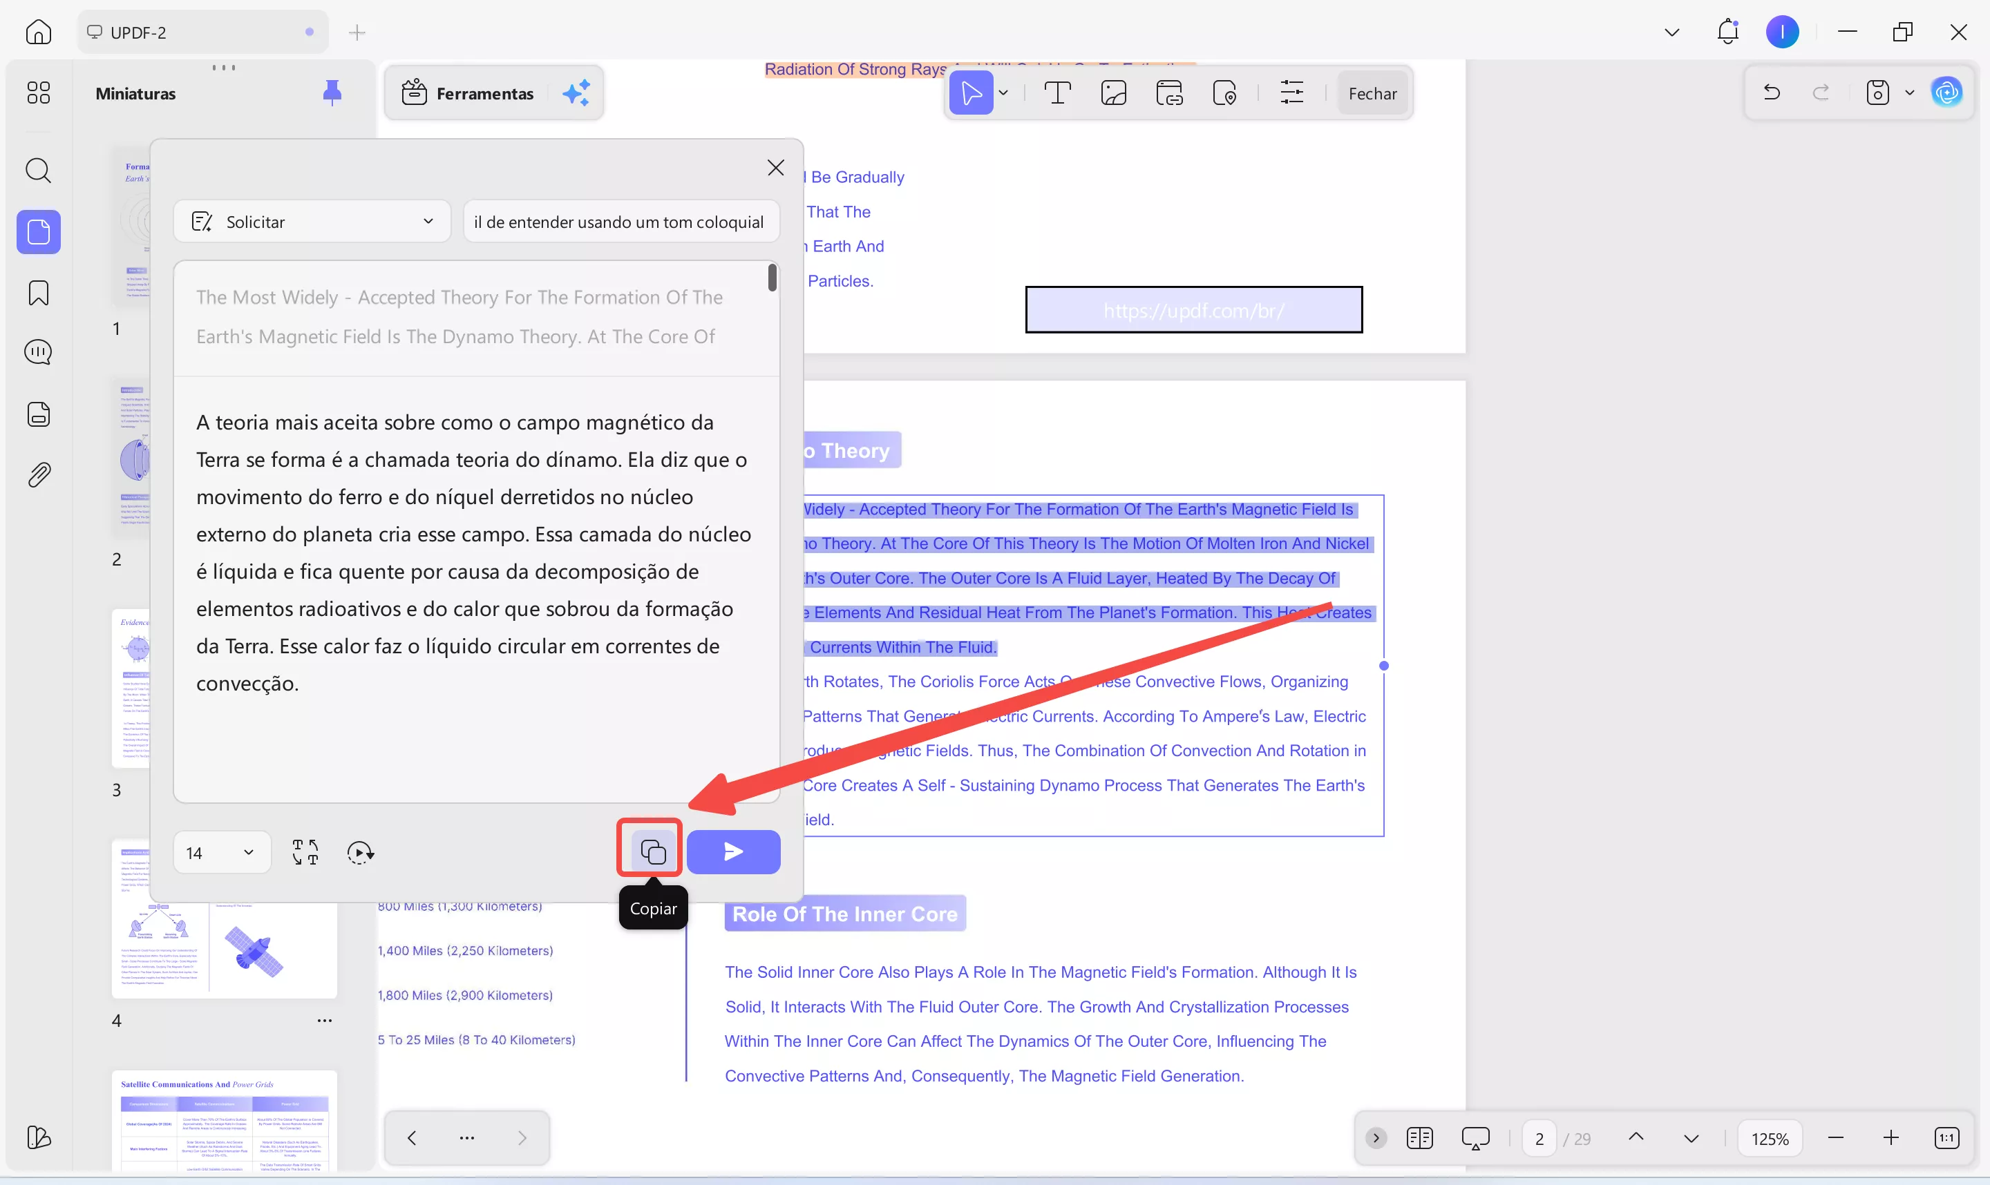Click the notification bell icon
Screen dimensions: 1990x1185
click(x=1727, y=32)
